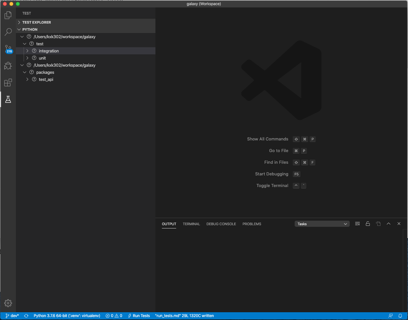
Task: Select the Test beaker icon
Action: coord(8,99)
